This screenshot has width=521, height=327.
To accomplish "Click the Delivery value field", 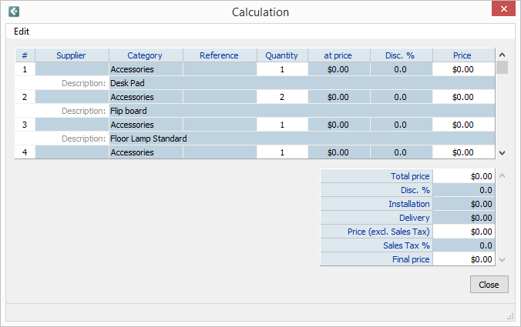I will click(x=463, y=218).
